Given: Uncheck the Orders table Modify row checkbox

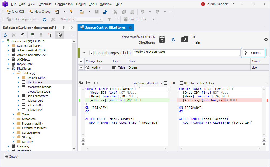Looking at the screenshot, I should pos(81,67).
